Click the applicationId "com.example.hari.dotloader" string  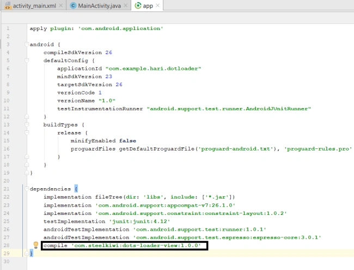coord(153,69)
